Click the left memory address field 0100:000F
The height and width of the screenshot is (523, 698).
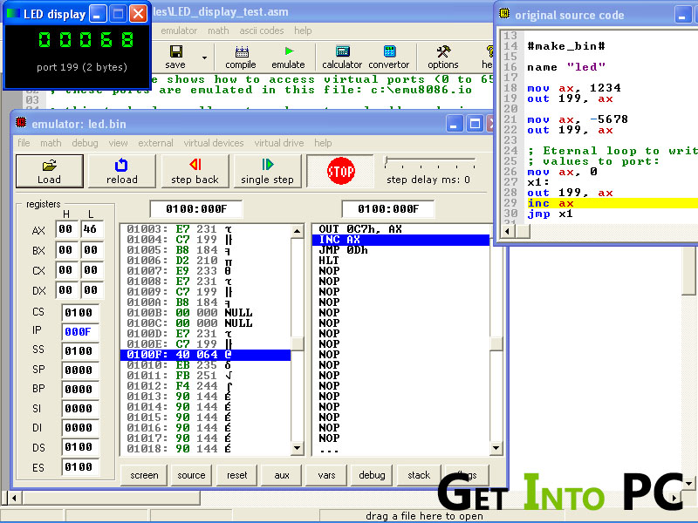196,209
